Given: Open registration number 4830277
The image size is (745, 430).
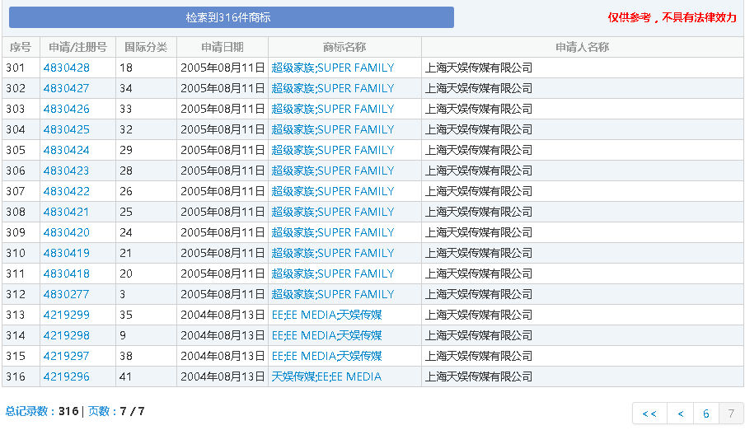Looking at the screenshot, I should click(67, 294).
